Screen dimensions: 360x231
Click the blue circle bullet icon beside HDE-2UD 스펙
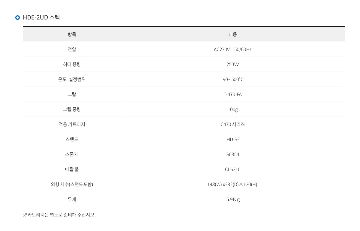tap(17, 17)
